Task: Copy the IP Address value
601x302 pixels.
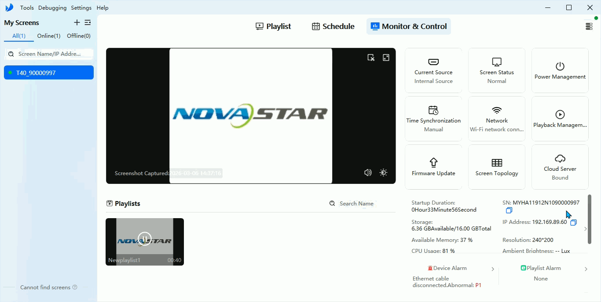Action: pyautogui.click(x=573, y=223)
